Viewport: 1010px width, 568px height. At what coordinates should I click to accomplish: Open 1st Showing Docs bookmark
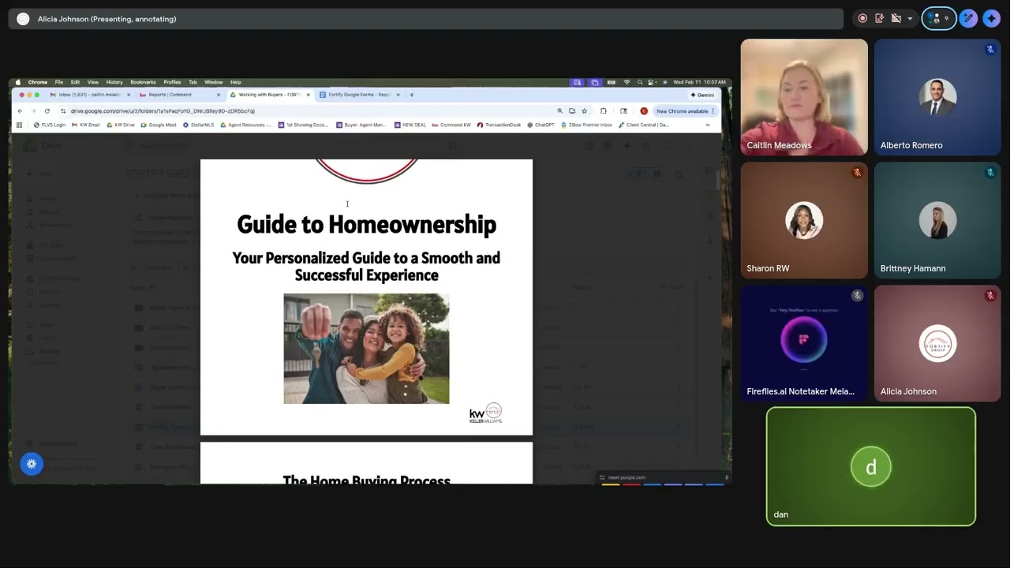[x=304, y=125]
